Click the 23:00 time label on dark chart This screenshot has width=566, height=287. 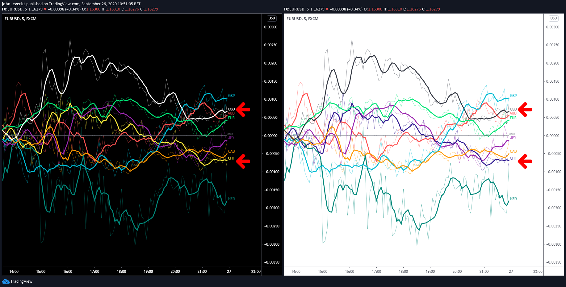pos(256,272)
